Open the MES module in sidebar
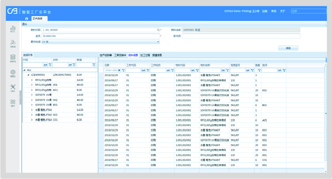This screenshot has width=332, height=179. (13, 73)
